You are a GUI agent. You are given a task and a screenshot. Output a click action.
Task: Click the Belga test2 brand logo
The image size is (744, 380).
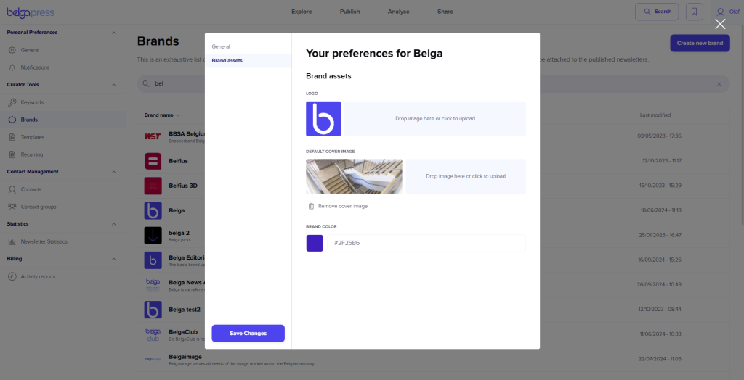coord(153,310)
